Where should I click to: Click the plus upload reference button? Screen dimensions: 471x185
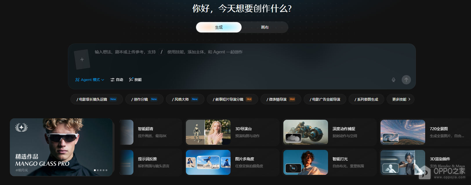click(x=82, y=59)
